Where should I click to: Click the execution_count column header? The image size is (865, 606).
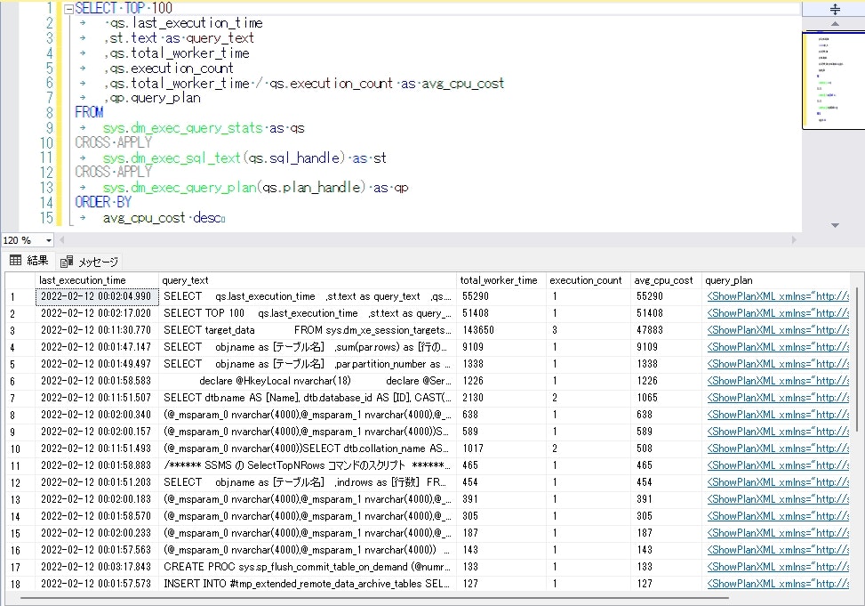point(589,280)
